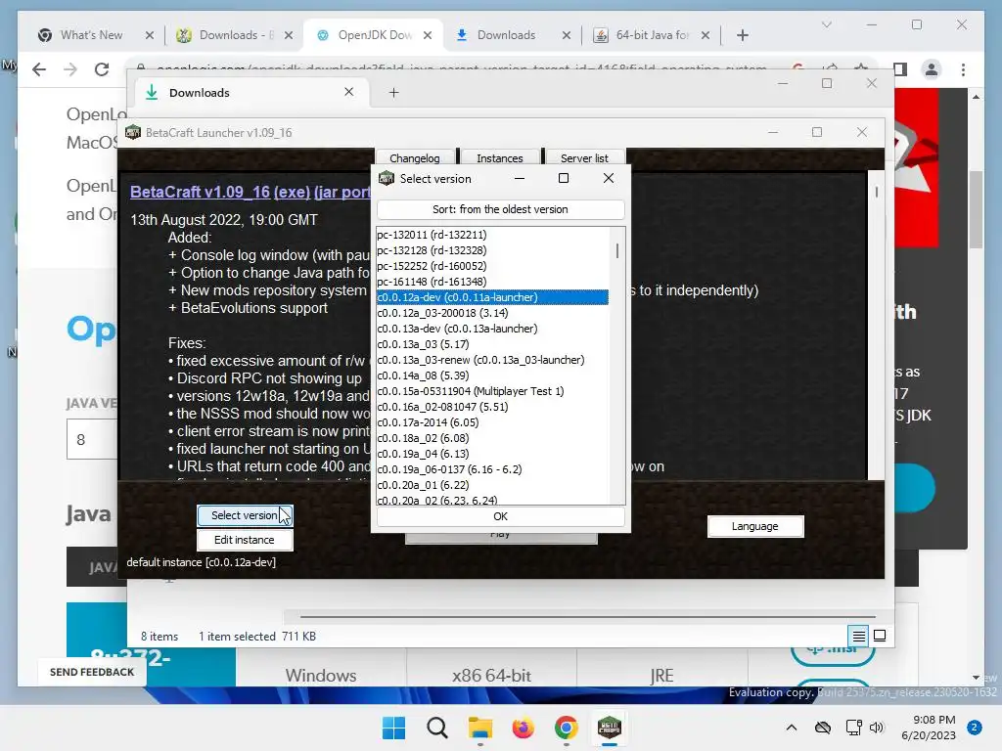1002x751 pixels.
Task: Click Edit instance button
Action: (x=244, y=540)
